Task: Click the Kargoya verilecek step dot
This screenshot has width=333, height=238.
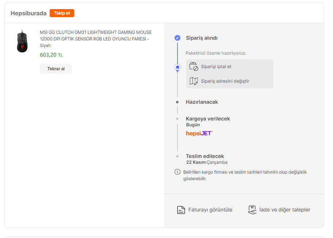Action: [177, 119]
